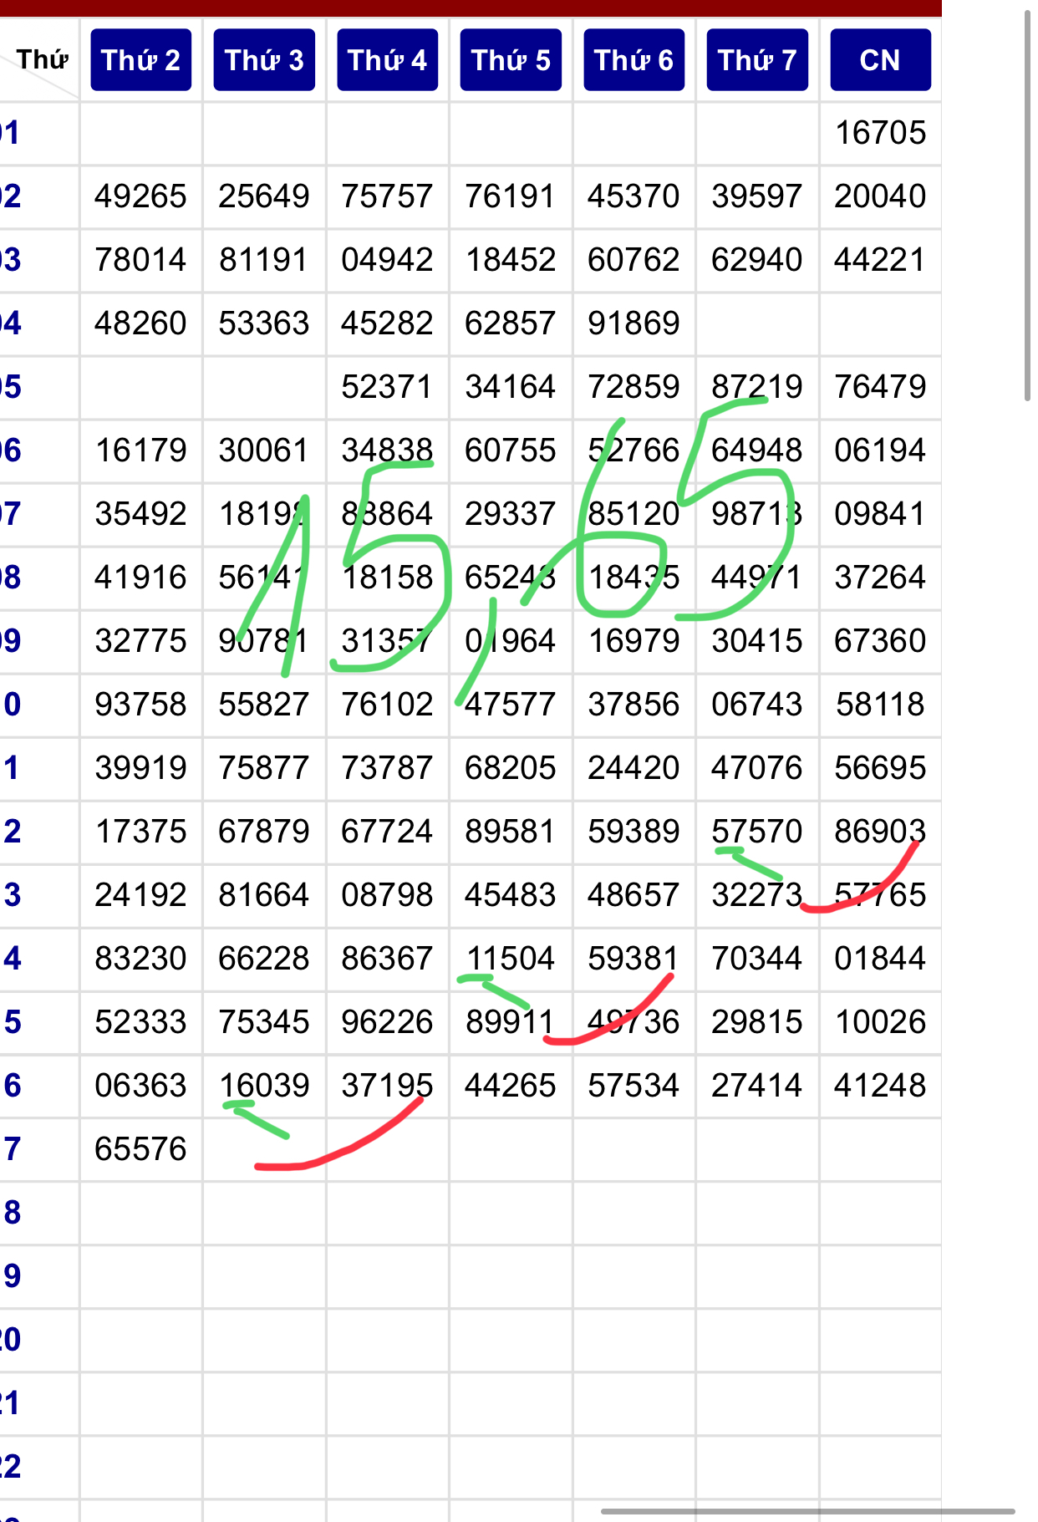Click the cell 30061
The image size is (1038, 1522).
[264, 450]
